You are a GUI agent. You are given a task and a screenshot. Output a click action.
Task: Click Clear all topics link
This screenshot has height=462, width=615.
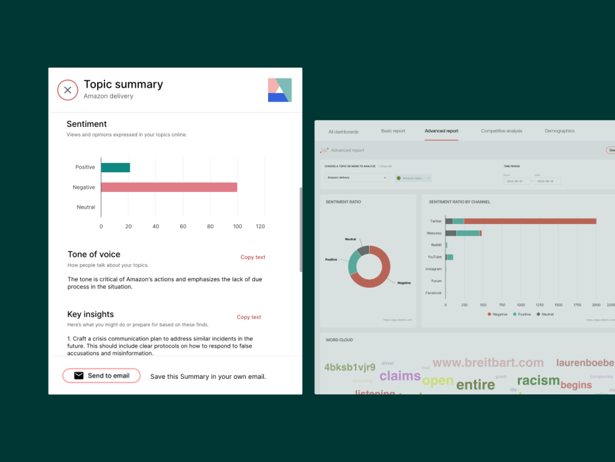click(x=385, y=166)
